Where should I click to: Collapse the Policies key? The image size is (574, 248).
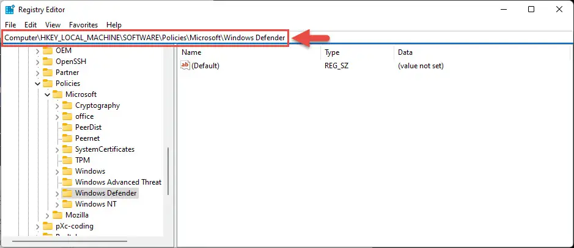tap(38, 83)
